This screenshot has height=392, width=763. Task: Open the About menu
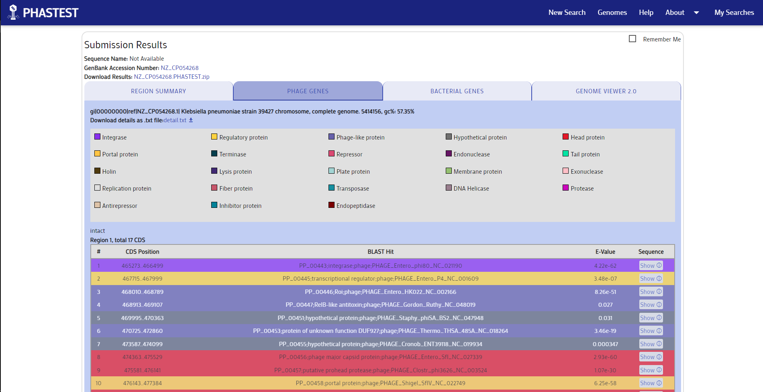675,12
